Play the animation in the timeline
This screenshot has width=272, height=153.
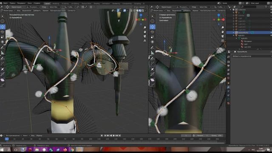[114, 136]
